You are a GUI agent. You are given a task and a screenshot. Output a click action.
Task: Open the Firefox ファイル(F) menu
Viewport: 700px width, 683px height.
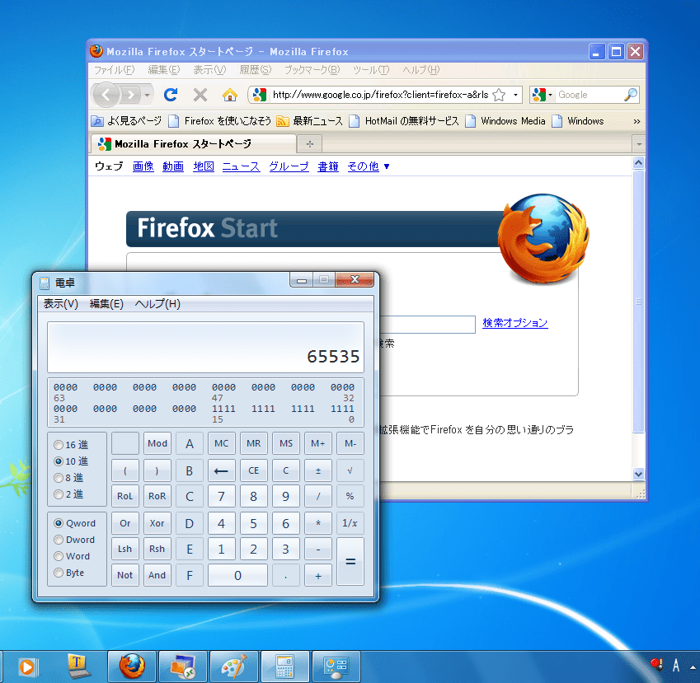coord(115,69)
